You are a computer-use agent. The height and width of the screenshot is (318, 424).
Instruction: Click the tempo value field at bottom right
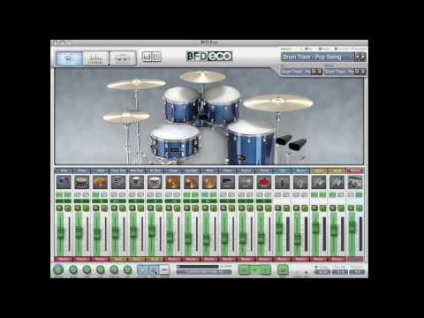pos(322,272)
